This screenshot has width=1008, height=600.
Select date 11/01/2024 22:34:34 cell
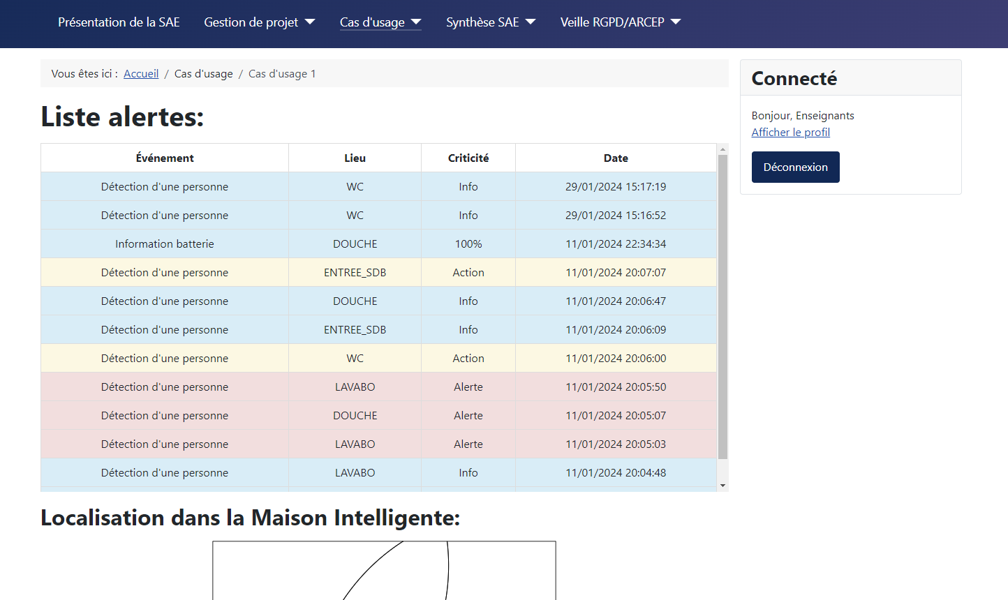pos(616,243)
